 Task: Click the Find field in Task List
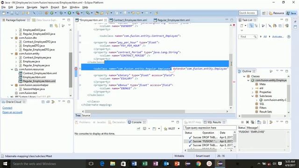tap(248, 36)
